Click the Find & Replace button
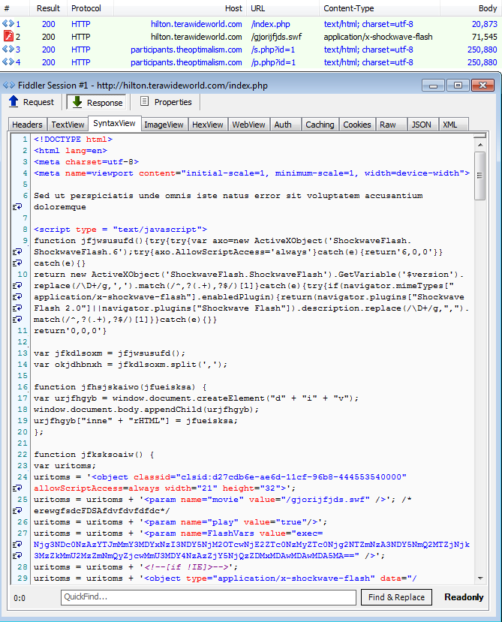The width and height of the screenshot is (502, 622). (x=396, y=597)
